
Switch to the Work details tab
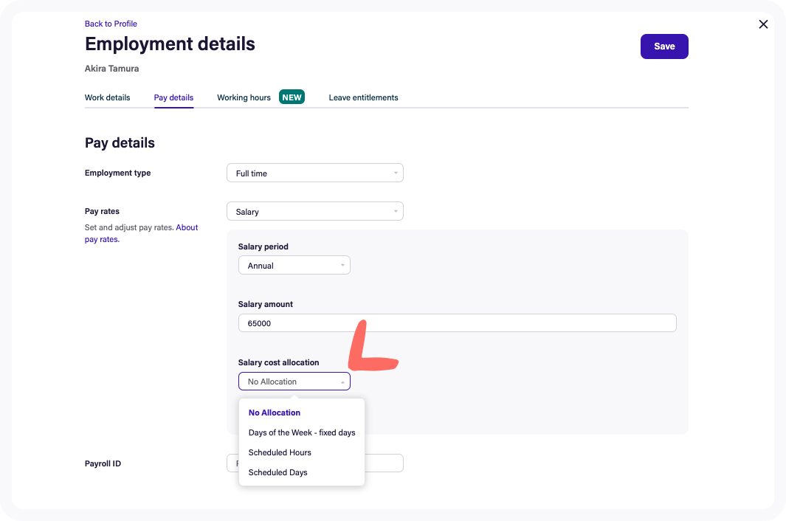click(107, 97)
